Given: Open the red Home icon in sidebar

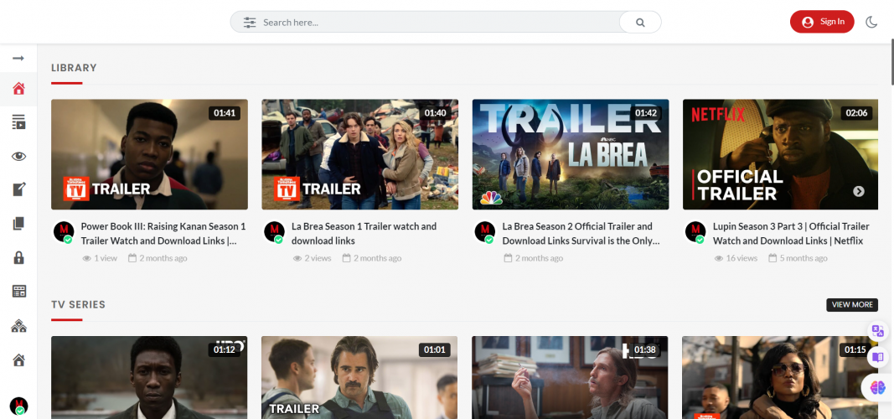Looking at the screenshot, I should 18,89.
